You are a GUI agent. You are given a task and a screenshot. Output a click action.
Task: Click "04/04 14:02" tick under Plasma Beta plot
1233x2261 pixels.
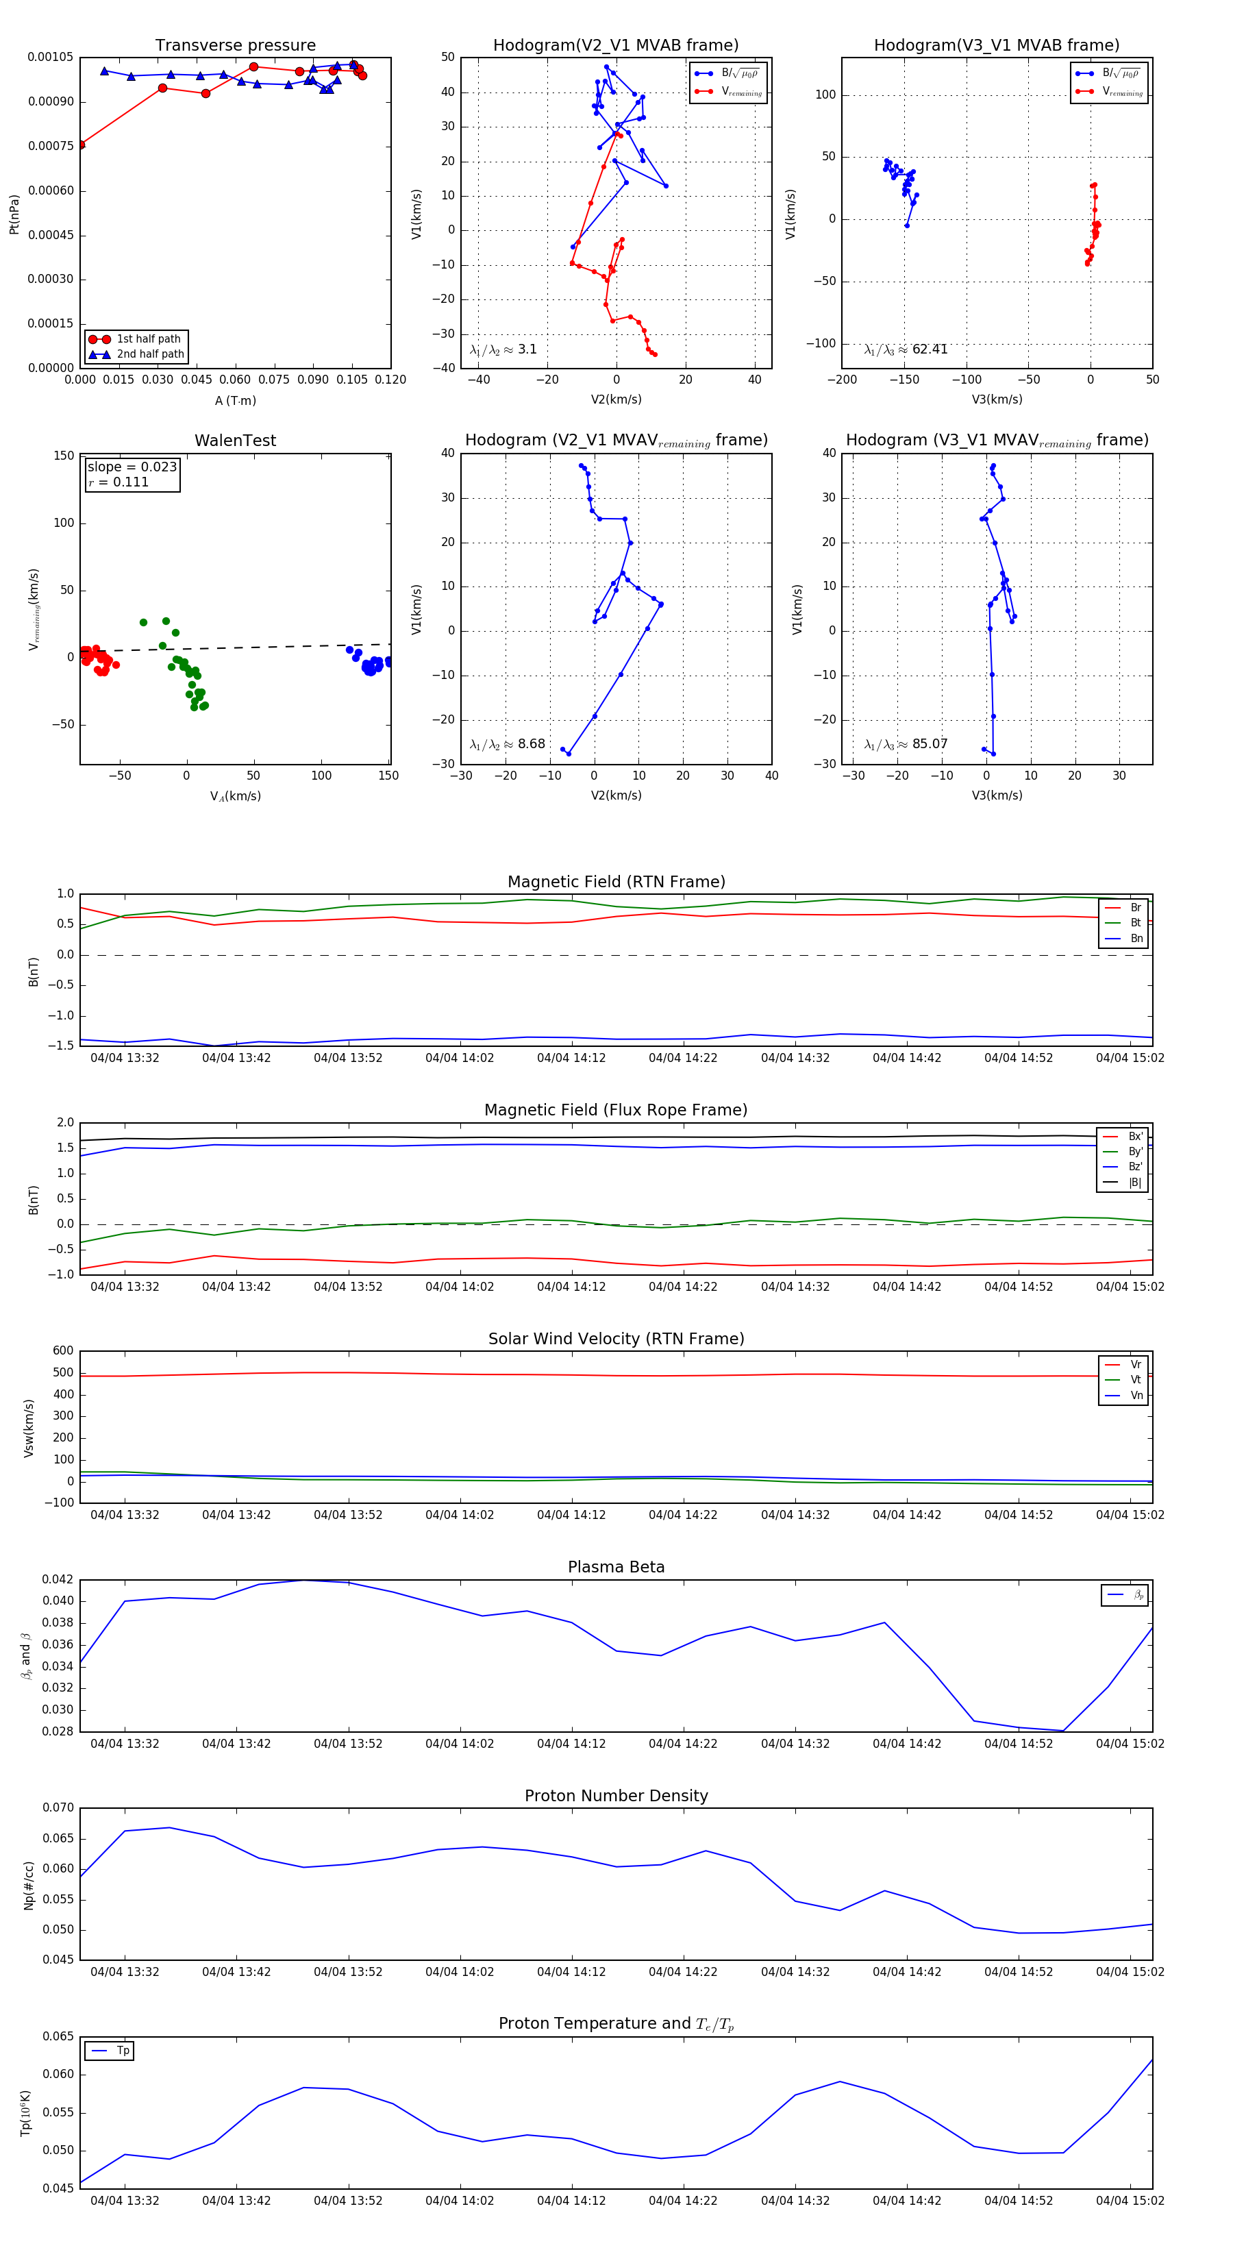tap(460, 1744)
